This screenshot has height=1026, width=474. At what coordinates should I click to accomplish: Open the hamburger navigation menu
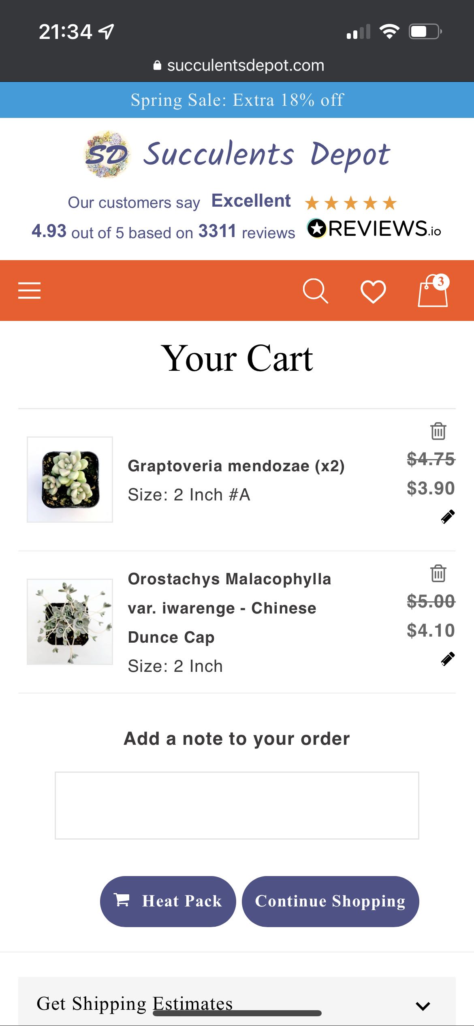(x=30, y=291)
